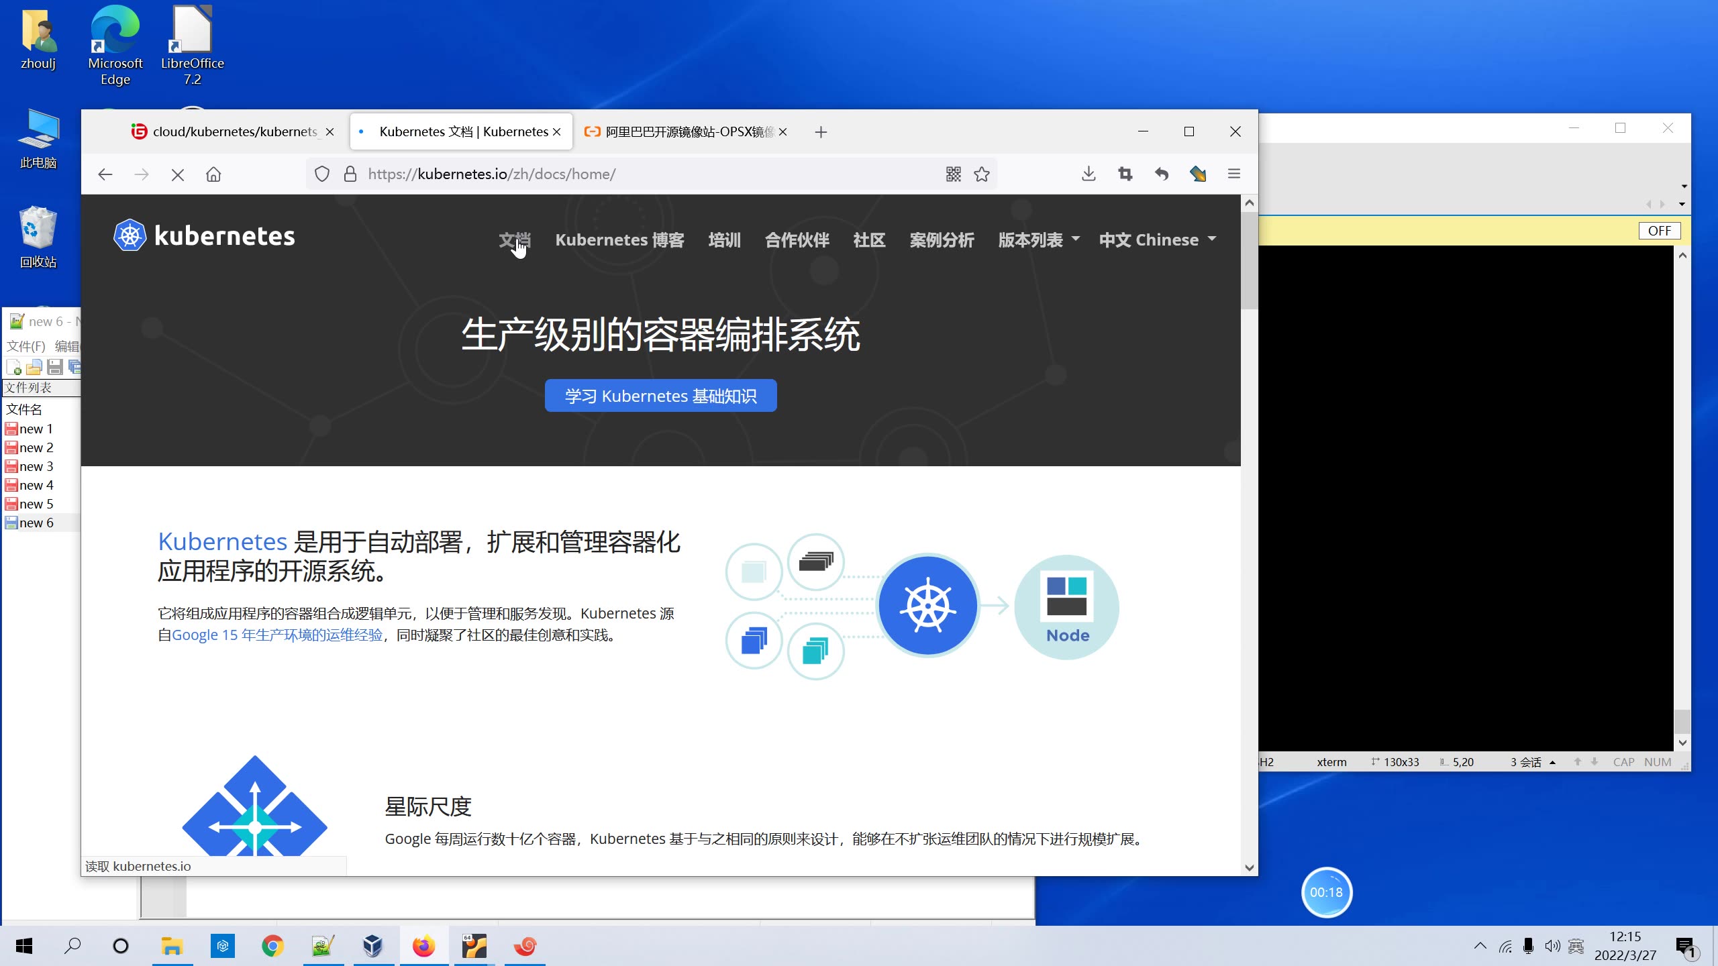Switch to Firefox taskbar icon
The height and width of the screenshot is (966, 1718).
[x=423, y=946]
